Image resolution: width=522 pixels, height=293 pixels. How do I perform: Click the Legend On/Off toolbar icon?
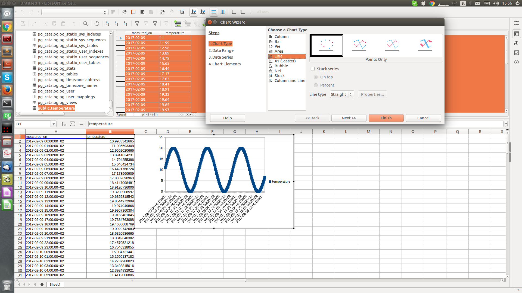click(194, 12)
